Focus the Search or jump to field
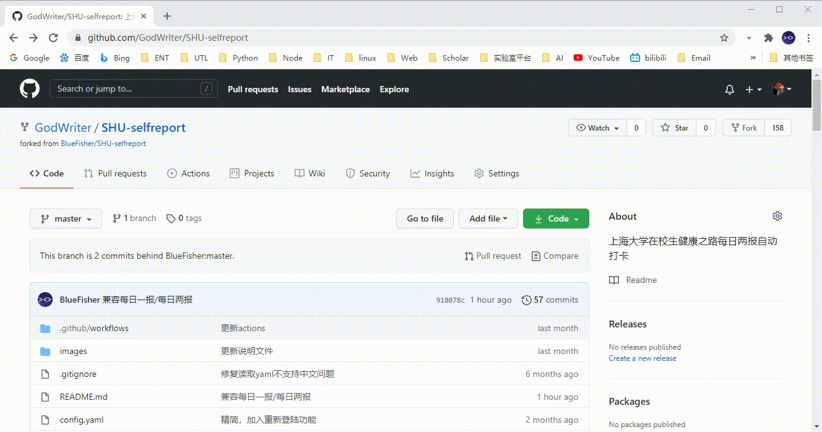This screenshot has width=822, height=432. tap(134, 89)
